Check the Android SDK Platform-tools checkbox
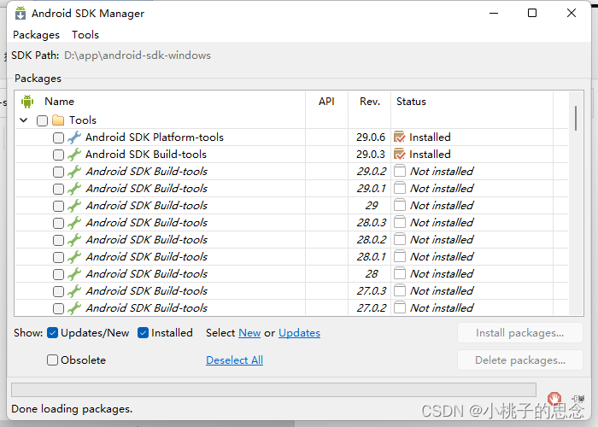Image resolution: width=598 pixels, height=427 pixels. coord(58,137)
